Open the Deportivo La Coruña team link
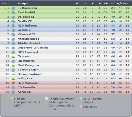The height and width of the screenshot is (117, 132). (x=33, y=48)
